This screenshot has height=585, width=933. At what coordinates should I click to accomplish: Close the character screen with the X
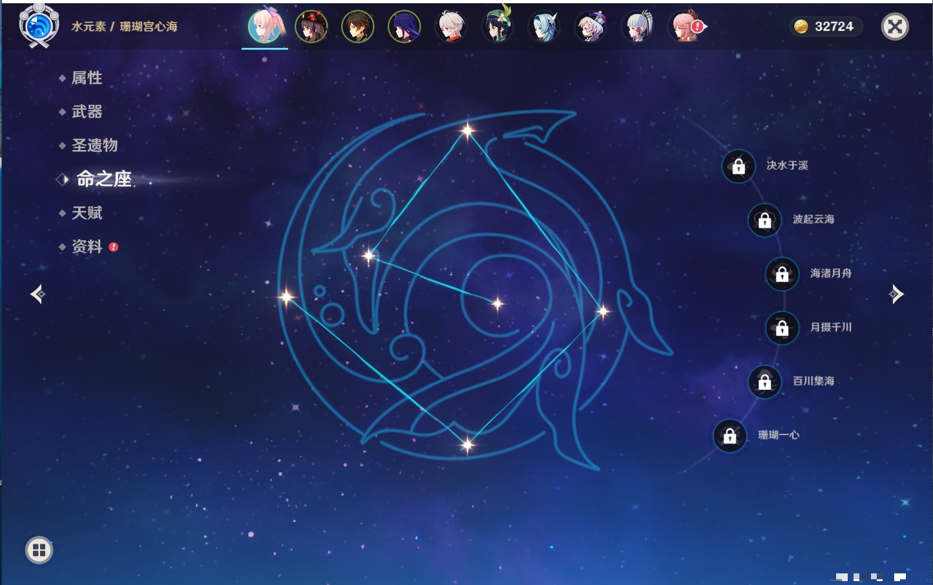(x=895, y=27)
